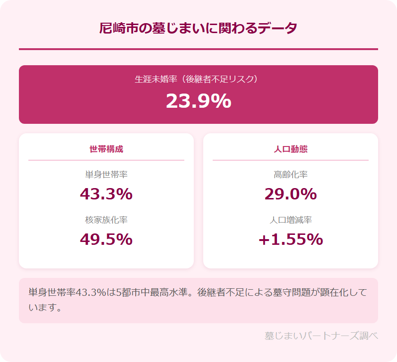Select the 高齢化率 label
This screenshot has width=397, height=362.
(x=291, y=175)
